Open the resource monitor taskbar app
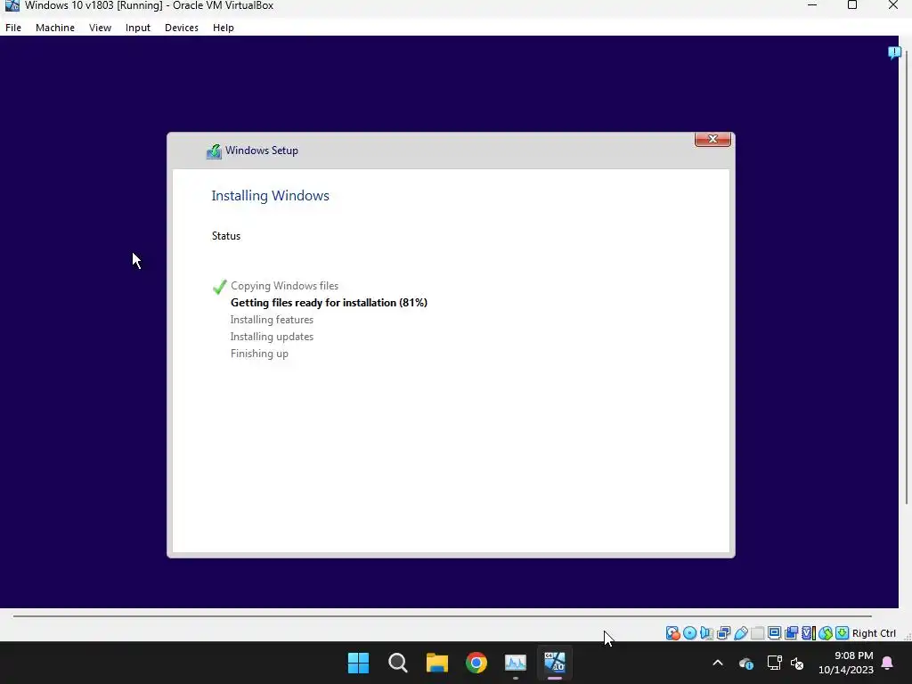Image resolution: width=912 pixels, height=684 pixels. (x=516, y=663)
